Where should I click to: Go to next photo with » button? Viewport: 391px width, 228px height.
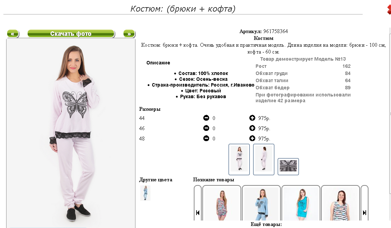click(129, 34)
